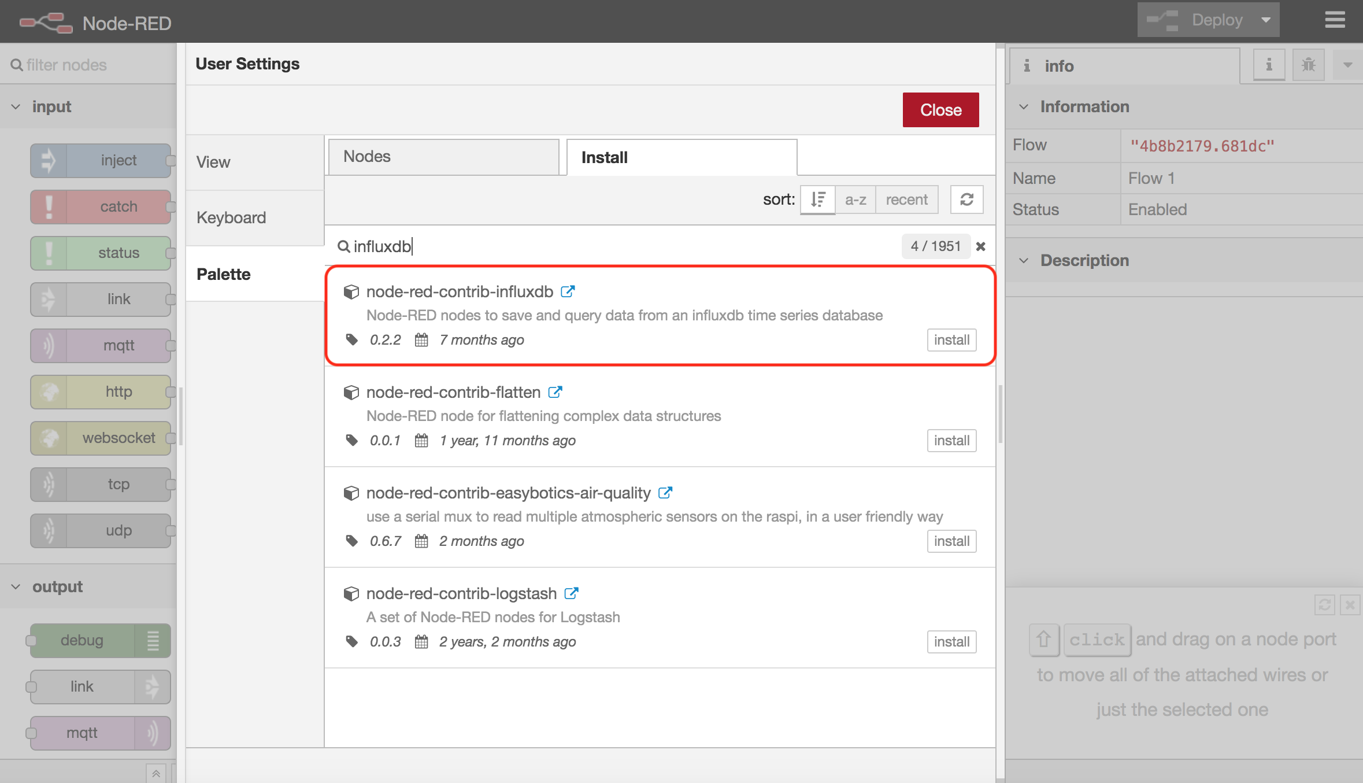
Task: Select the tcp input node
Action: 101,485
